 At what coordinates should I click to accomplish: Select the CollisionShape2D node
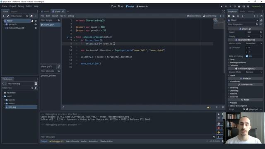click(x=17, y=28)
